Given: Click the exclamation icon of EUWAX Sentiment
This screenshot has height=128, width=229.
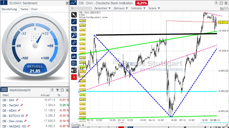Looking at the screenshot, I should click(4, 3).
